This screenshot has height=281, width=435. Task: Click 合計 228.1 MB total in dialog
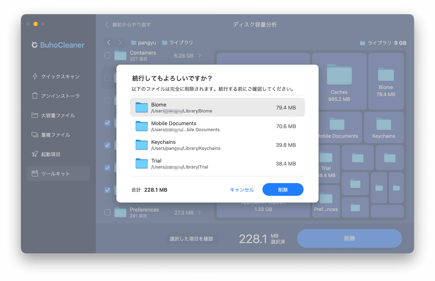(x=149, y=190)
